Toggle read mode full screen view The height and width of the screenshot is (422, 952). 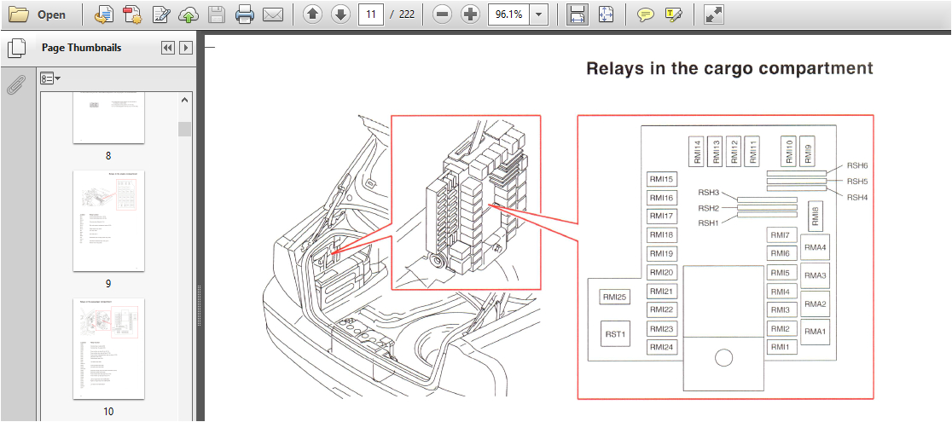(714, 14)
